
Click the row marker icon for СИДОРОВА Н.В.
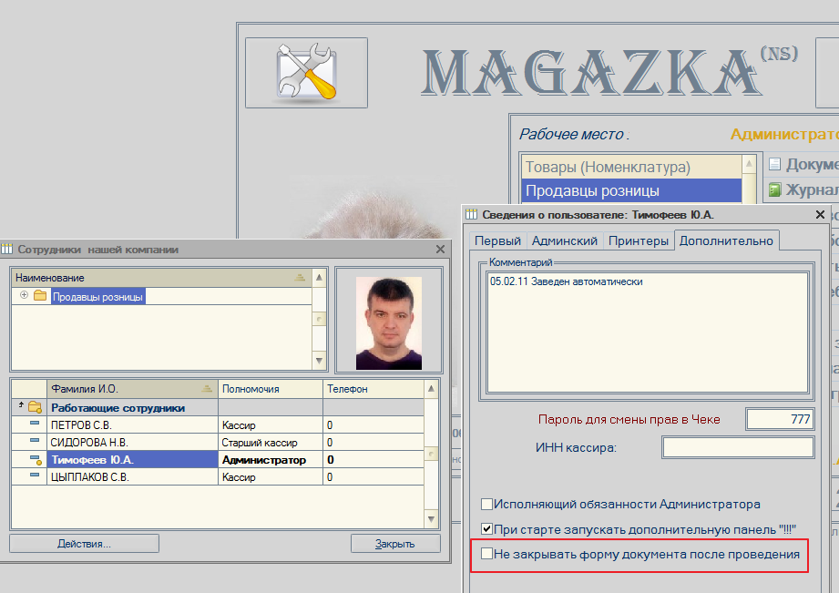(35, 441)
